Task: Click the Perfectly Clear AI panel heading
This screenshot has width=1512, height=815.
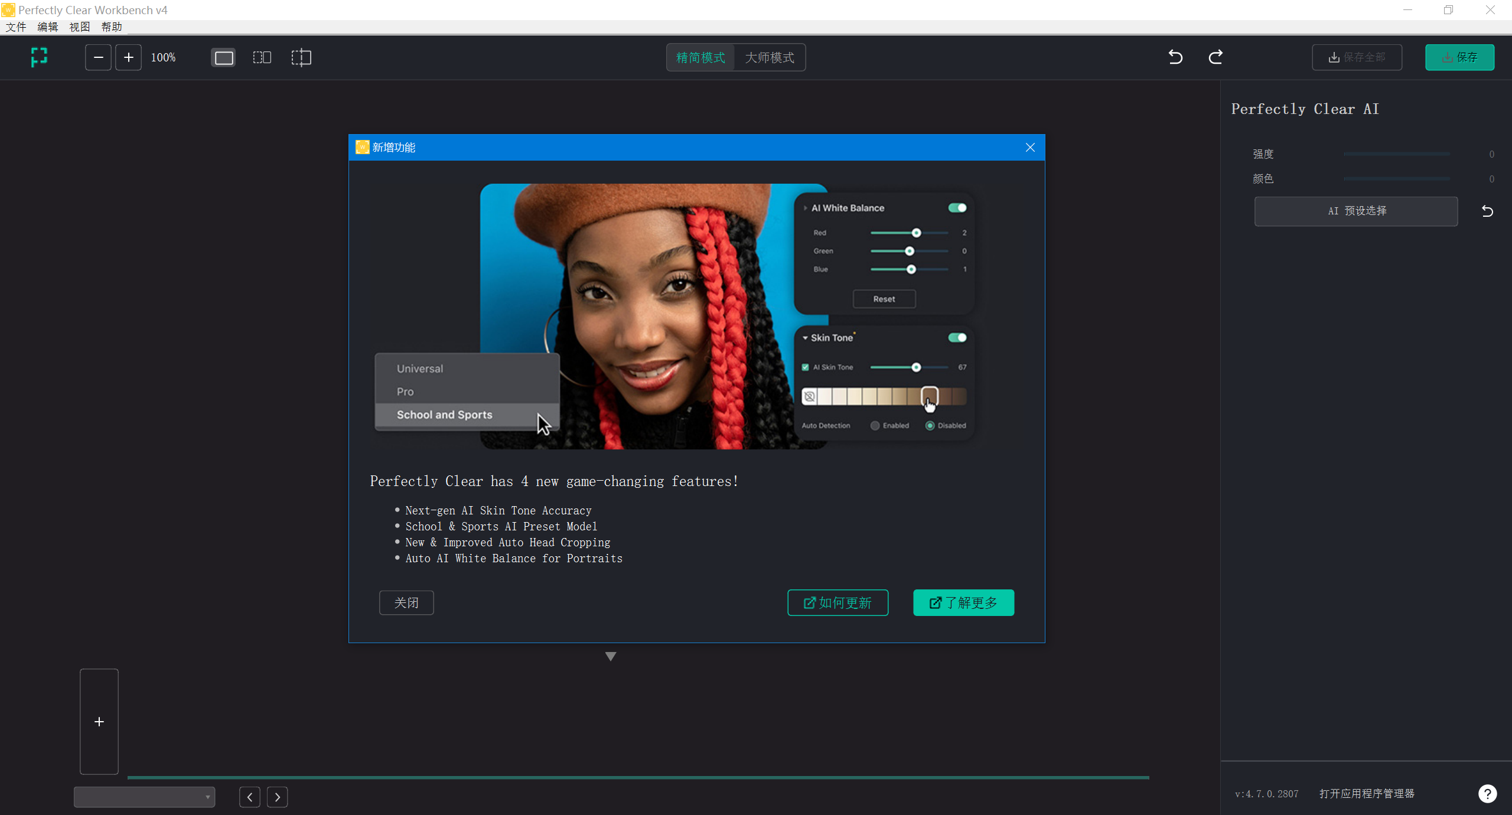Action: pos(1305,109)
